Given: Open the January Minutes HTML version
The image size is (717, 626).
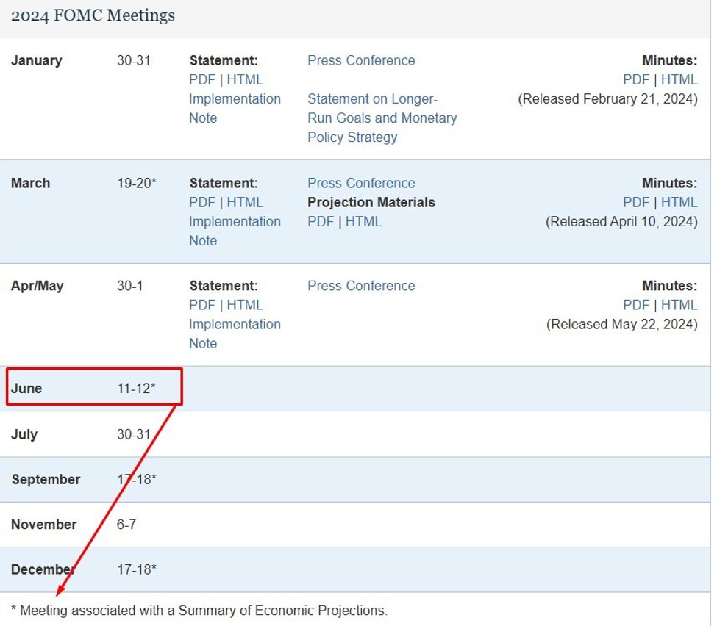Looking at the screenshot, I should click(x=679, y=79).
